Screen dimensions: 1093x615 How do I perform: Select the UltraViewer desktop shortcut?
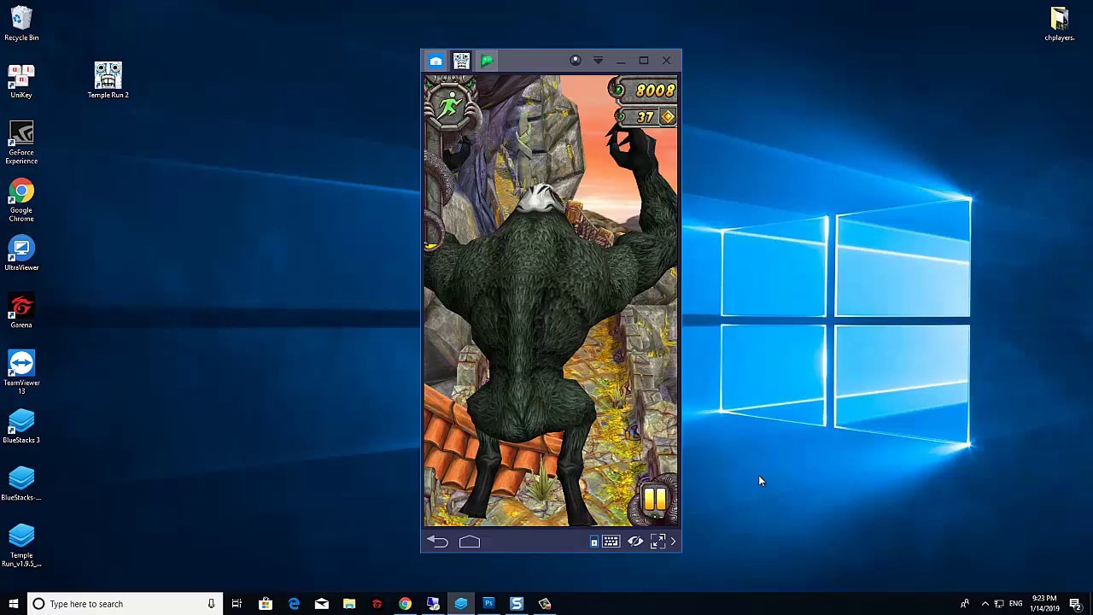pos(21,254)
